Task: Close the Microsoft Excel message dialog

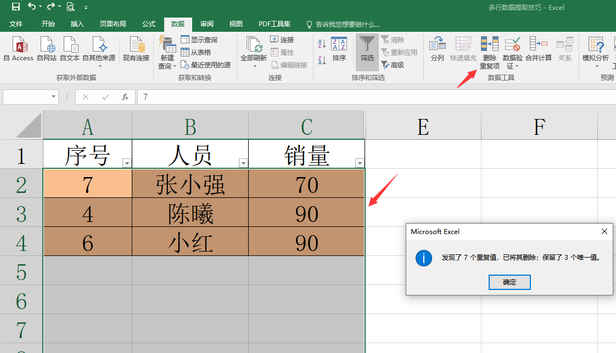Action: (604, 231)
